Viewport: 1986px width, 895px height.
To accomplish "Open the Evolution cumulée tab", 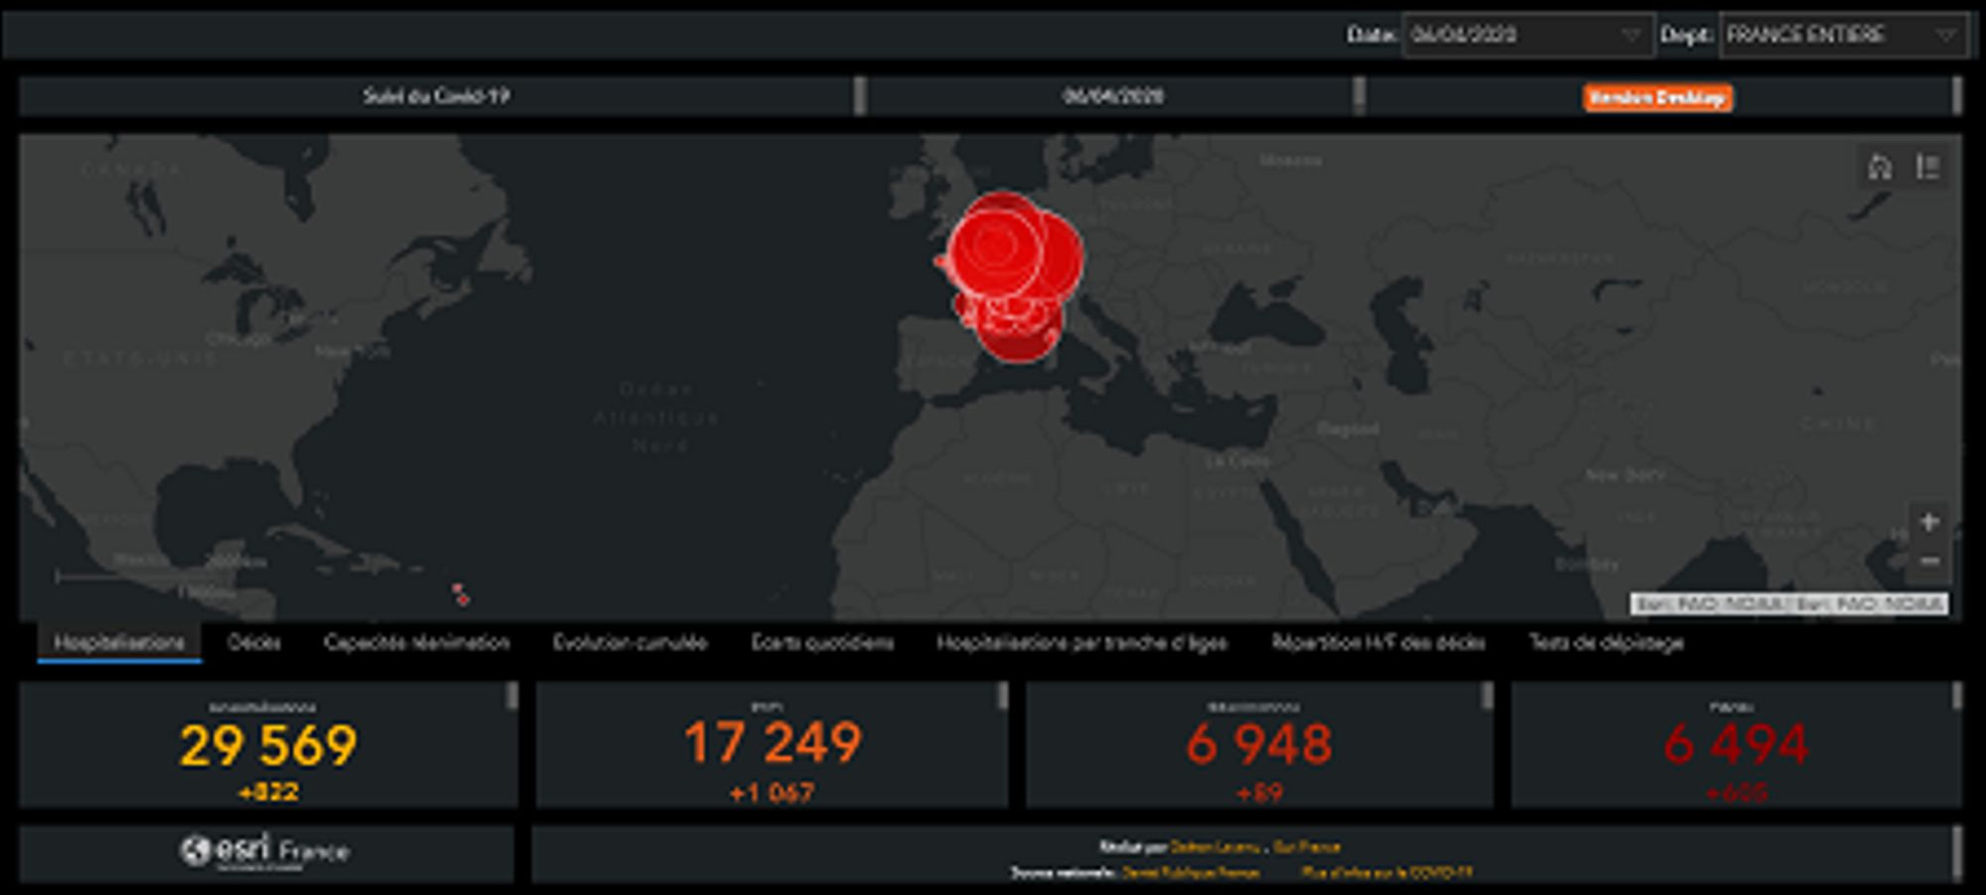I will point(630,643).
